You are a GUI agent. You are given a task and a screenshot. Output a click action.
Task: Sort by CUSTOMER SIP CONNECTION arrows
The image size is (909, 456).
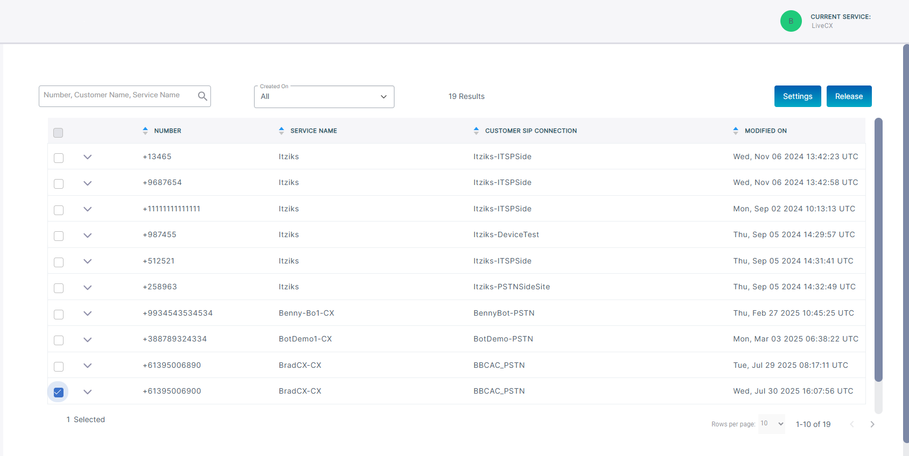coord(476,131)
